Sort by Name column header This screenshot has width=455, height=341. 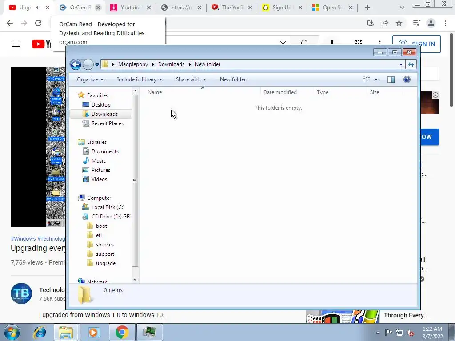pyautogui.click(x=155, y=92)
